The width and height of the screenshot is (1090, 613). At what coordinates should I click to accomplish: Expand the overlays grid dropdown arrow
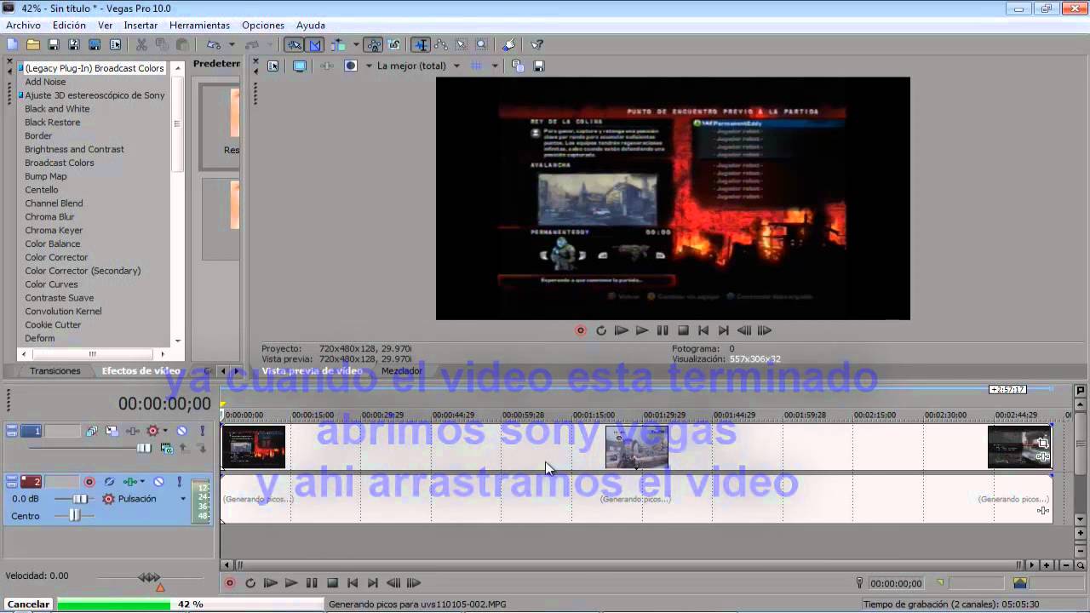click(494, 66)
